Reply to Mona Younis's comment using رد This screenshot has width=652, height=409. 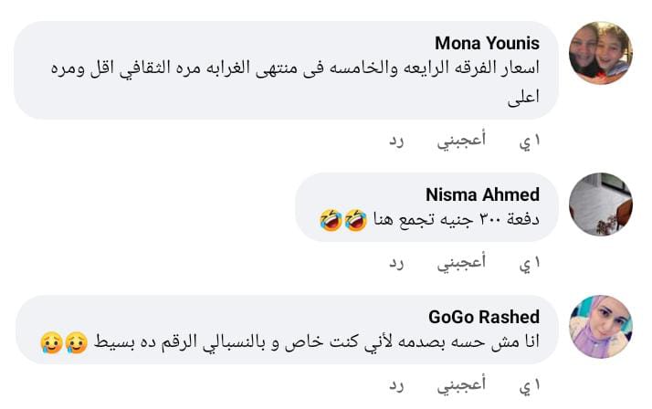click(x=395, y=140)
